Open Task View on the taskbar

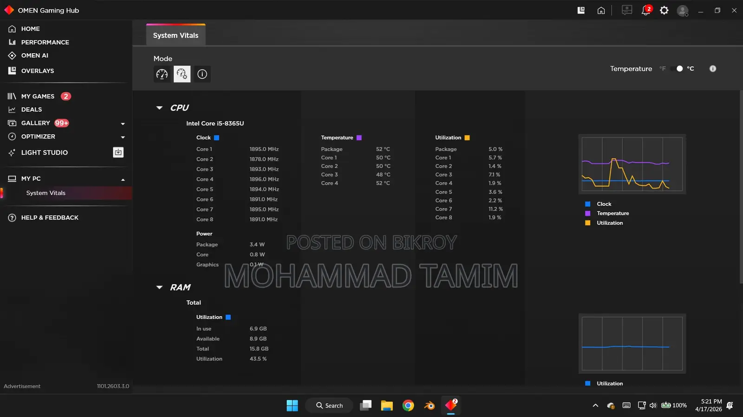[366, 405]
